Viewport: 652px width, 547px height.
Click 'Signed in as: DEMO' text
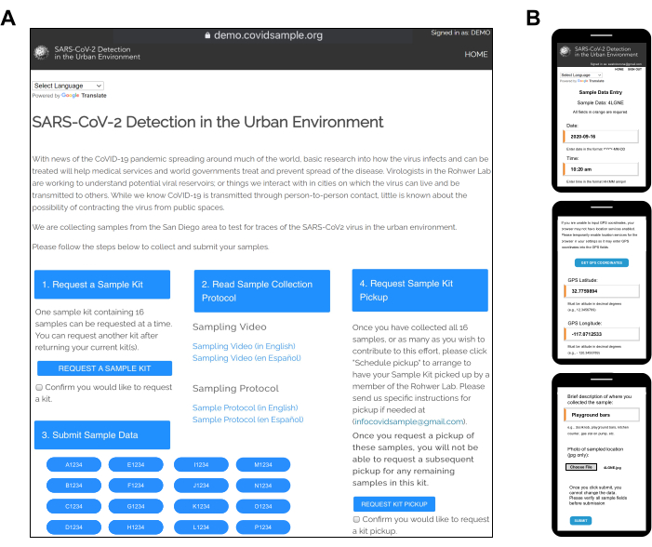(460, 33)
